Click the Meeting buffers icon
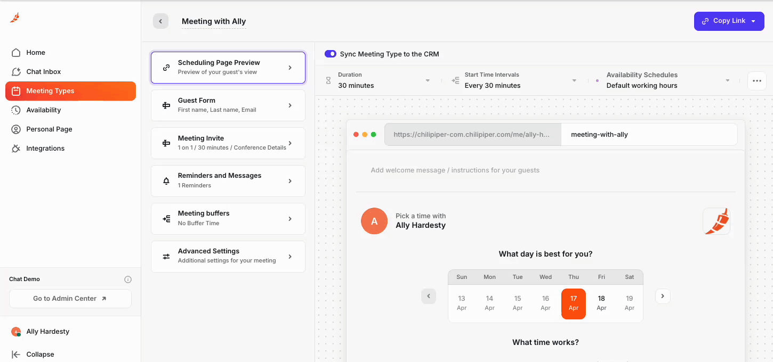 click(166, 219)
